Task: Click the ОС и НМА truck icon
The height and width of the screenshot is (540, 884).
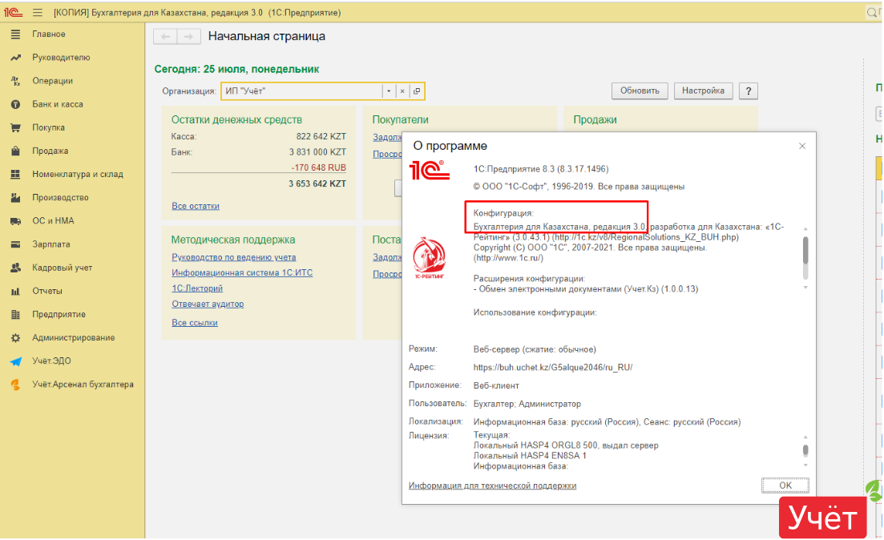Action: (15, 221)
